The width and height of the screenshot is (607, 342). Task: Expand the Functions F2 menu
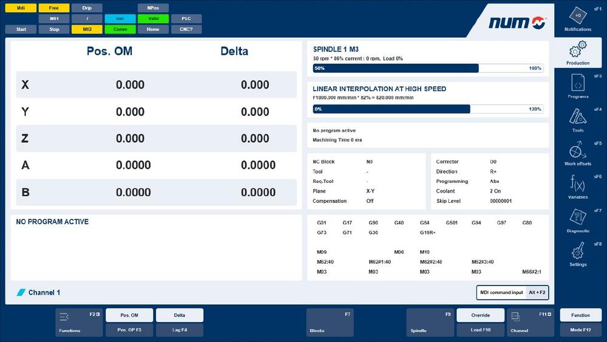79,322
